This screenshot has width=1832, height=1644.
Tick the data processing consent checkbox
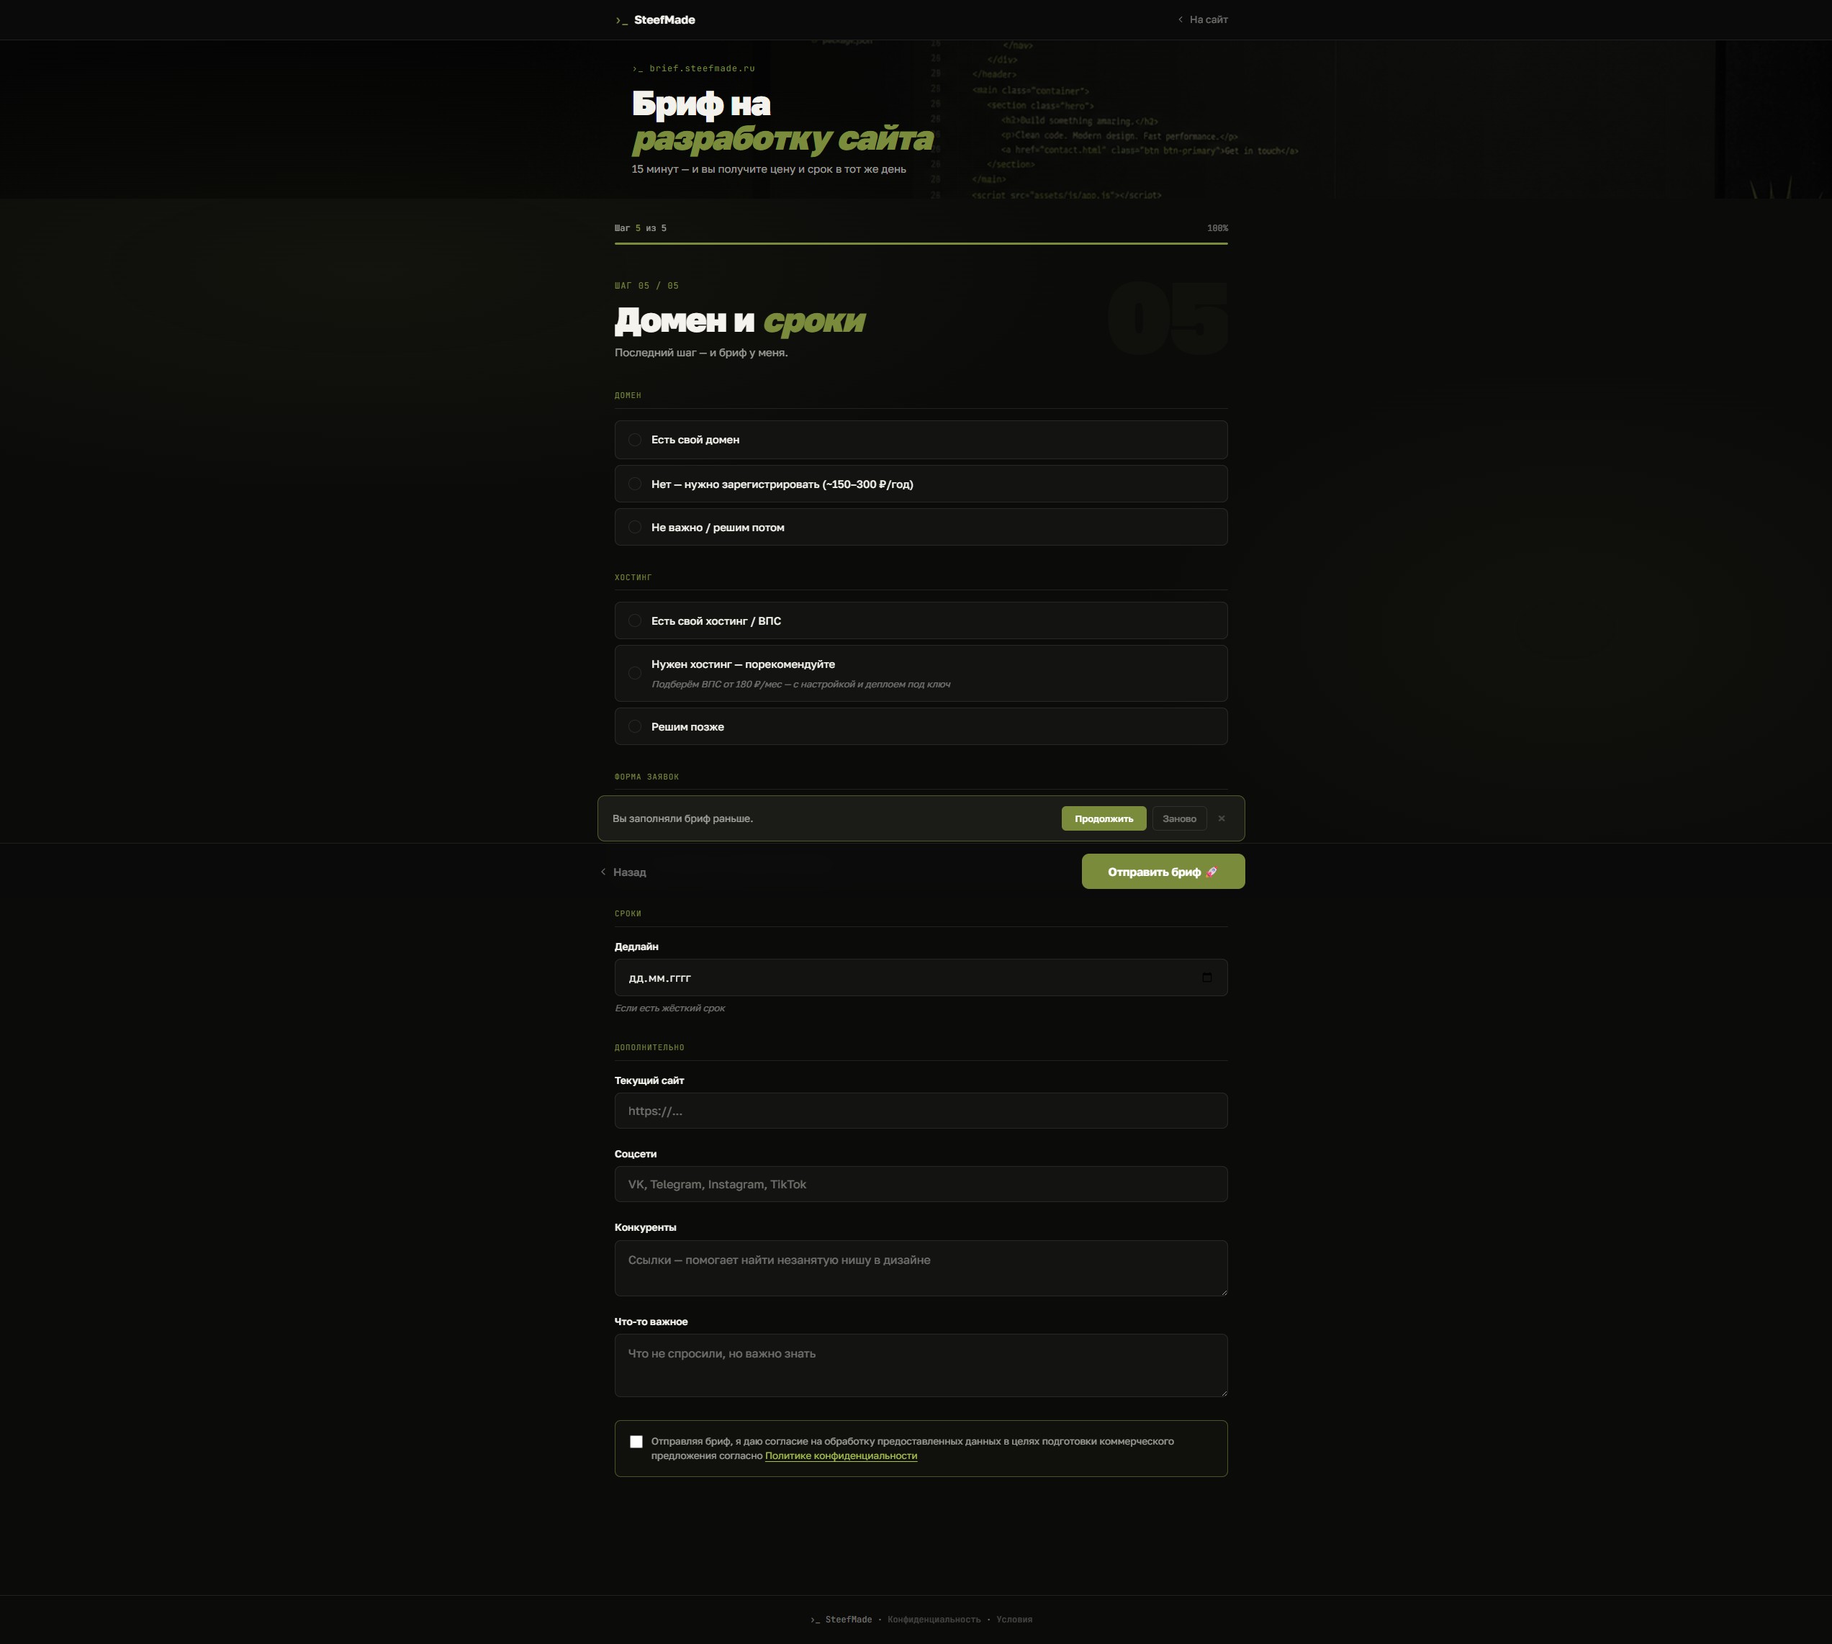(636, 1442)
